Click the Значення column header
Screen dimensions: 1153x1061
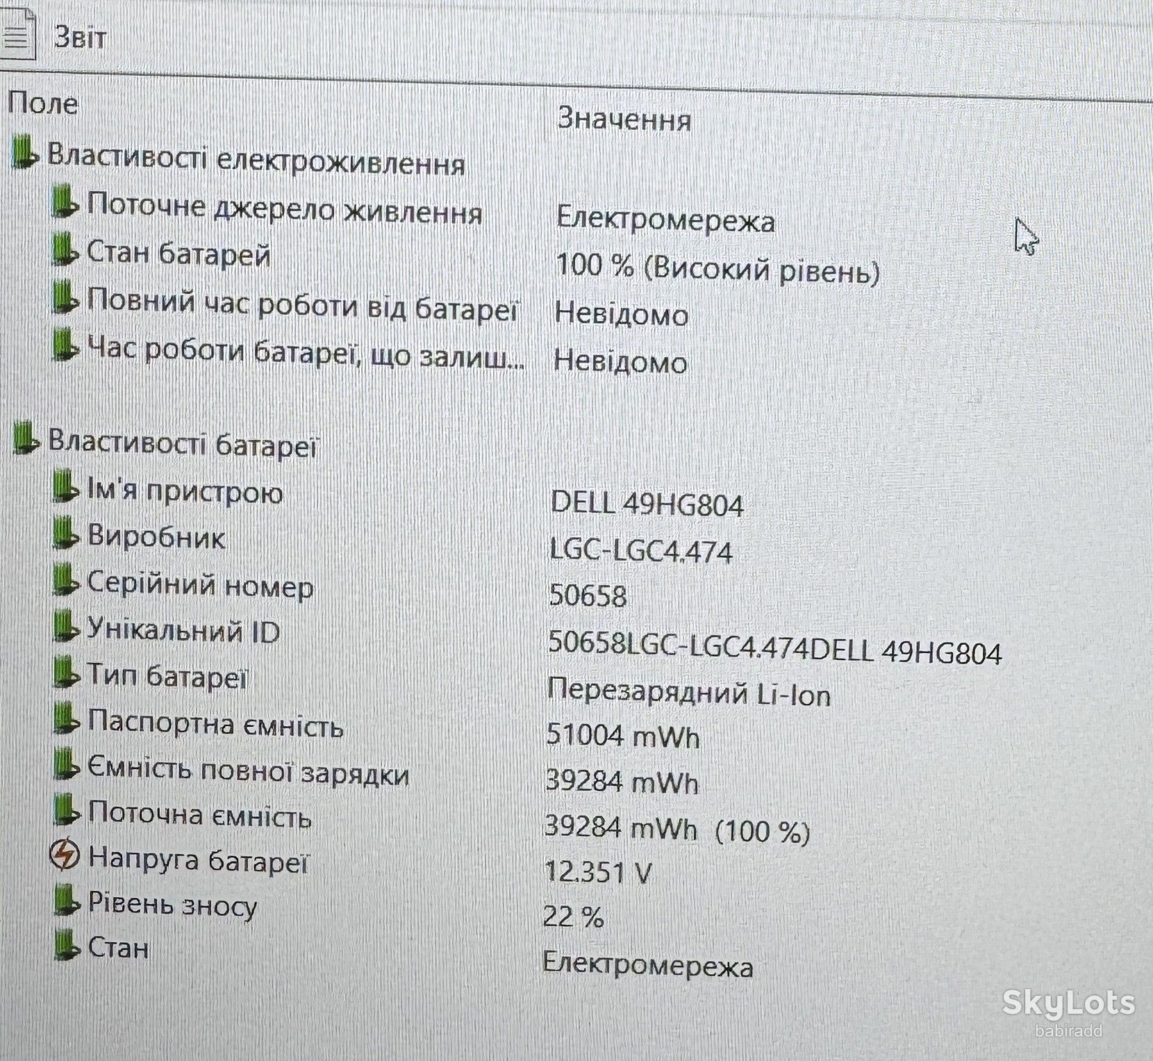(624, 119)
